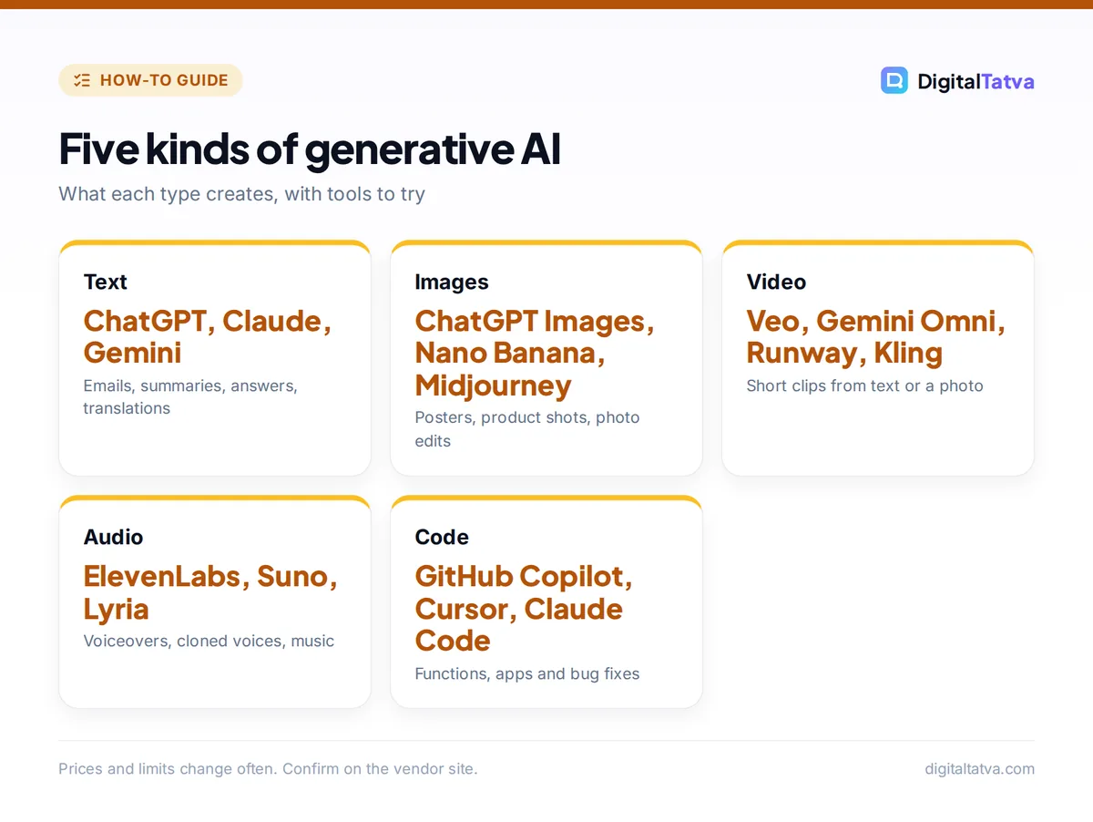This screenshot has height=822, width=1093.
Task: Select 'ChatGPT, Claude, Gemini' tool names
Action: click(x=207, y=336)
